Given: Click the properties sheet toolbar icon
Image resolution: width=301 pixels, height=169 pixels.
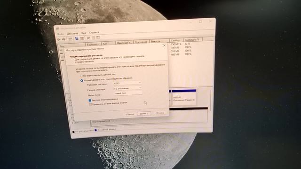Looking at the screenshot, I should click(93, 38).
